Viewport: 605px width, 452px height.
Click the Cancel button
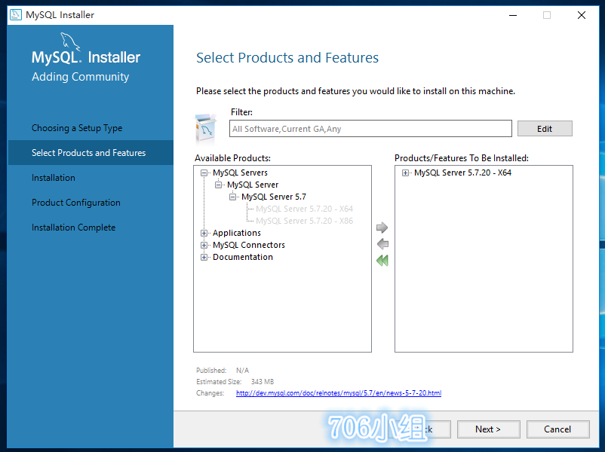pyautogui.click(x=557, y=429)
